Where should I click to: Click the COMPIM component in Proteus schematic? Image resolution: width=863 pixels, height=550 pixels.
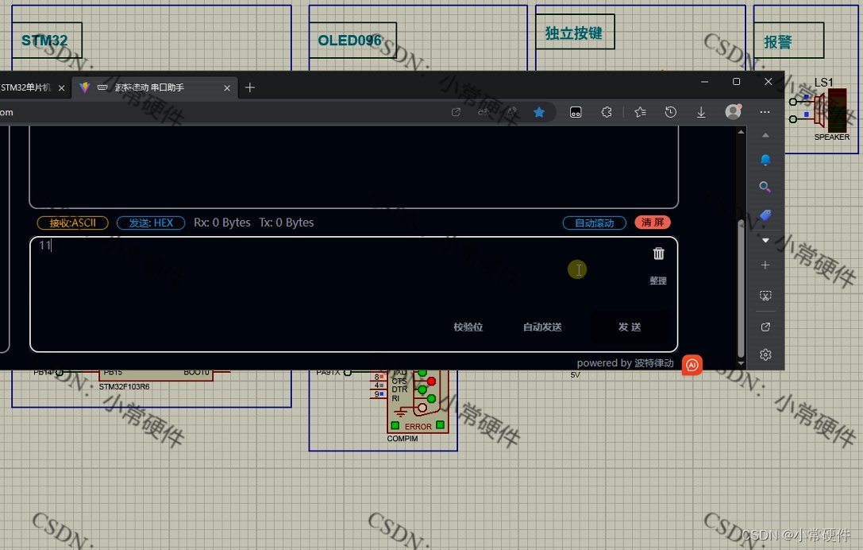pos(417,402)
